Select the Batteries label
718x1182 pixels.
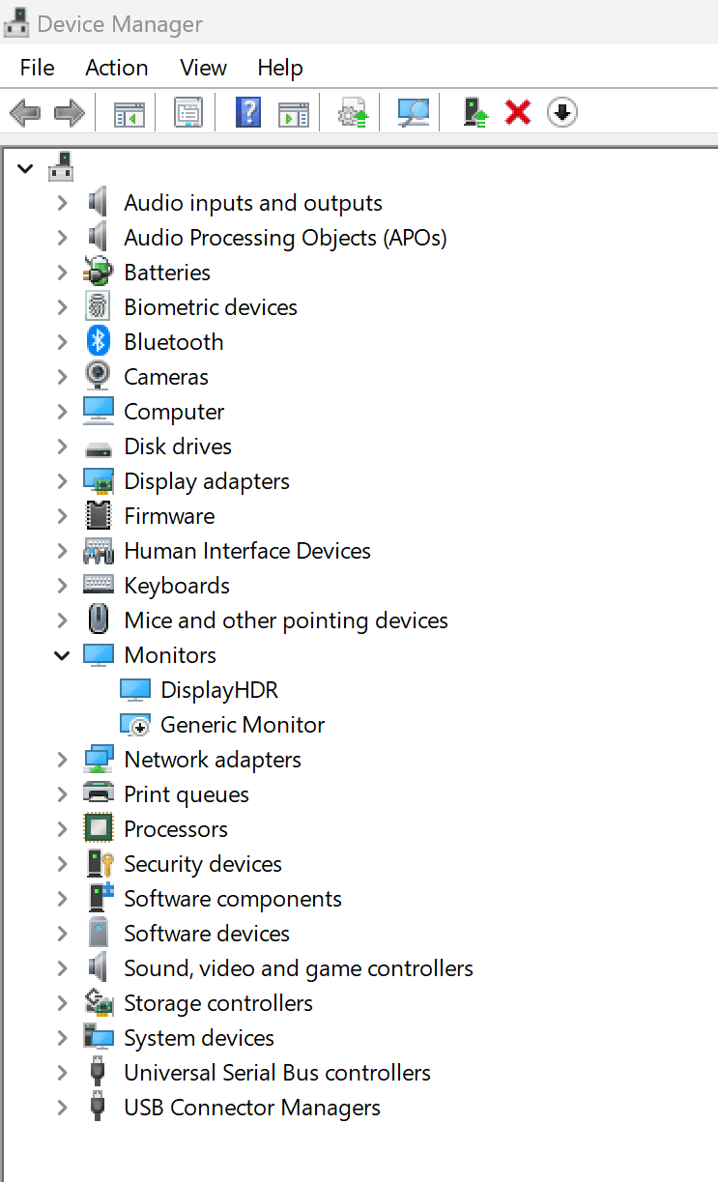tap(167, 273)
